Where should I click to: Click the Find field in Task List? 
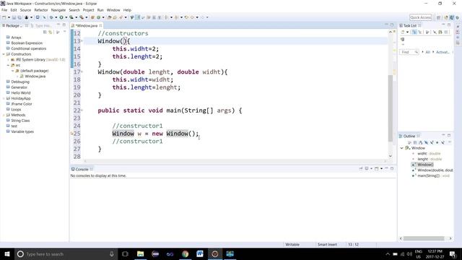pyautogui.click(x=409, y=52)
